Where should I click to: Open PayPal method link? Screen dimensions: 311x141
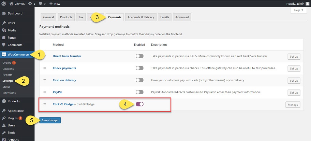[x=58, y=92]
